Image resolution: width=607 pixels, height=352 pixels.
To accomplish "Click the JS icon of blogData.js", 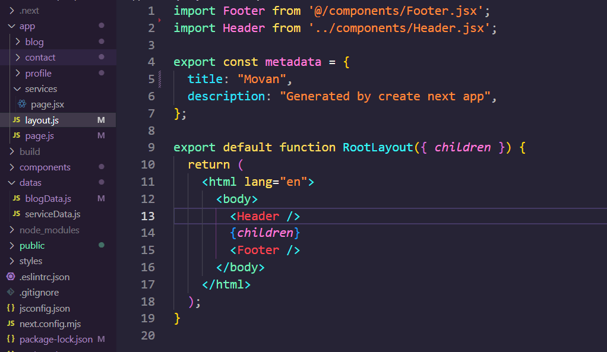I will click(x=16, y=198).
